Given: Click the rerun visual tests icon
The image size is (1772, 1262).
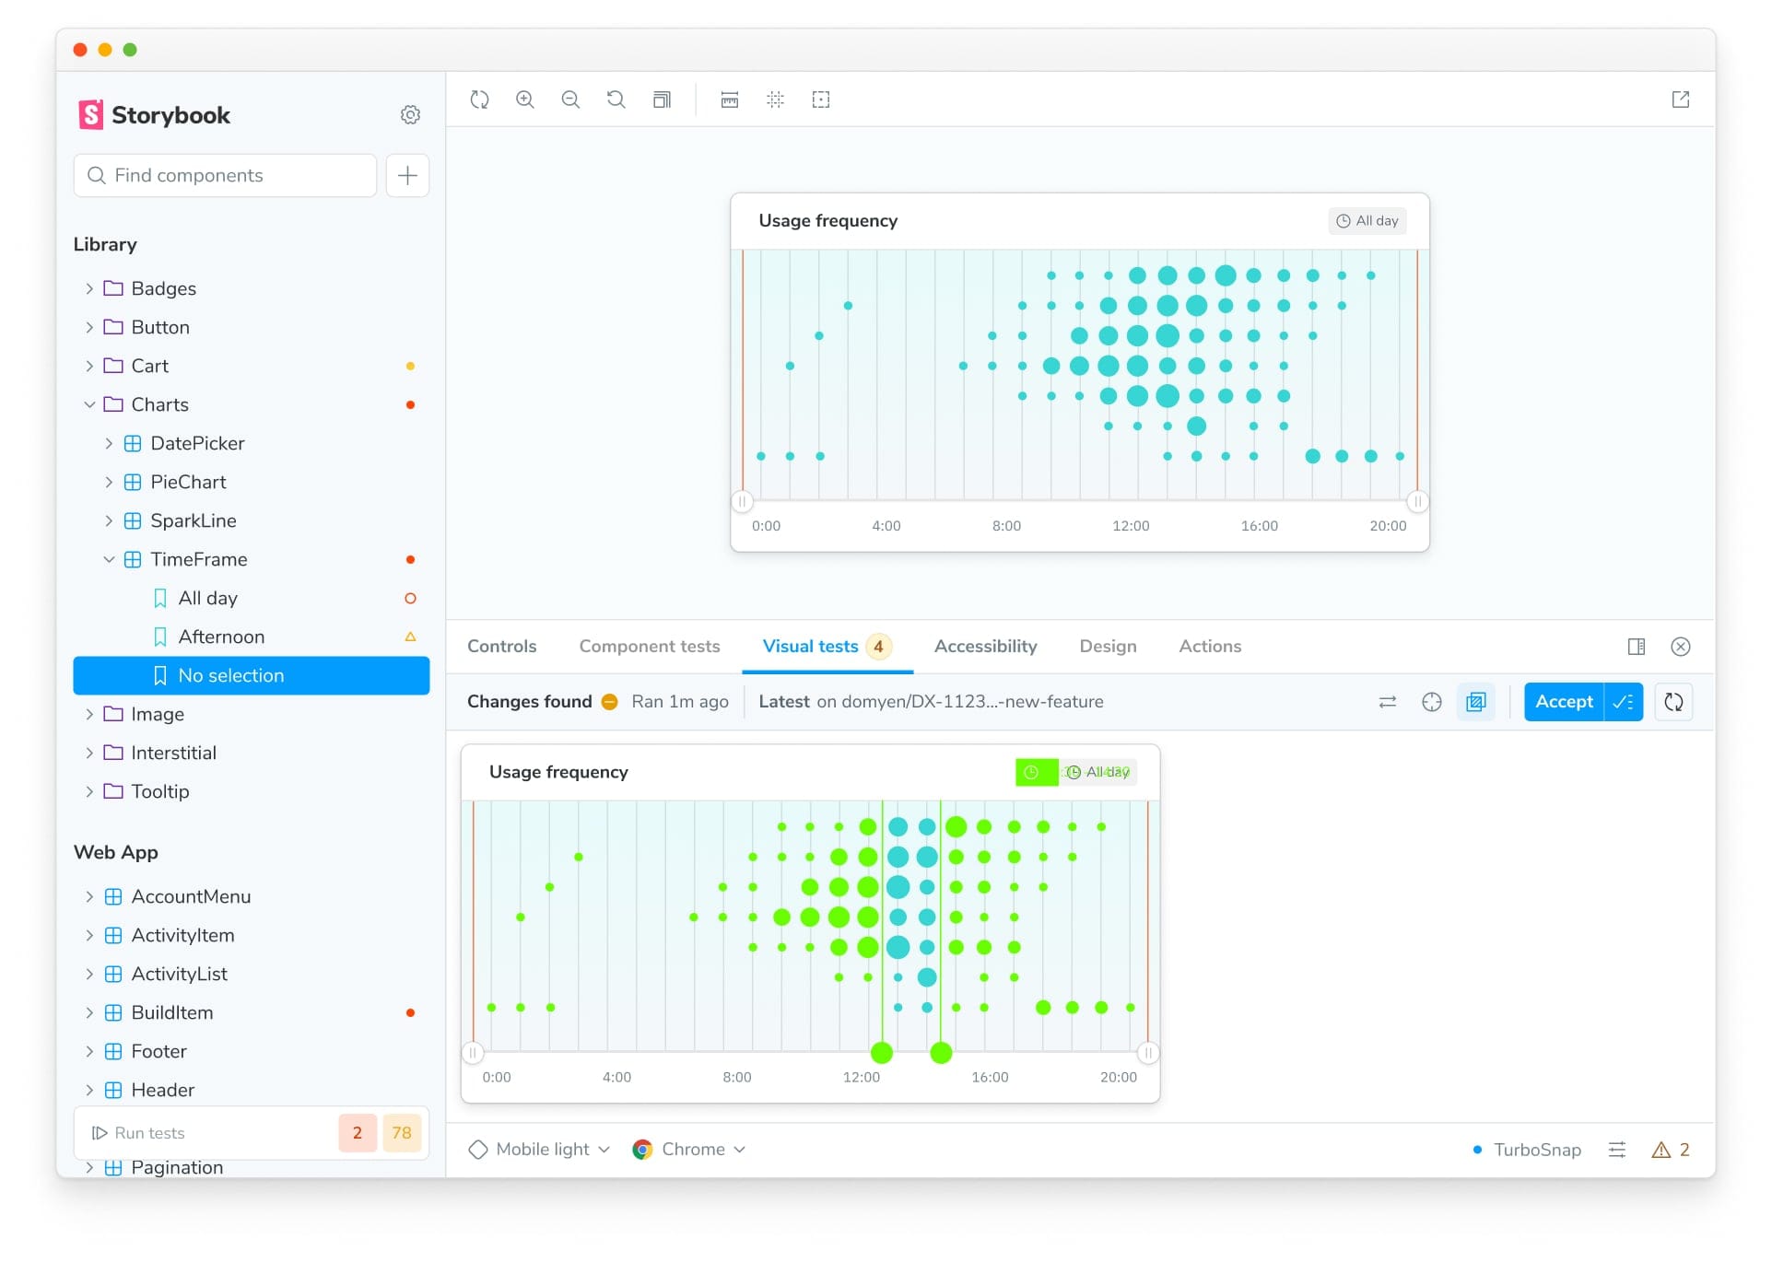Looking at the screenshot, I should [1673, 702].
